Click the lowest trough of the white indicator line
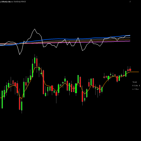This screenshot has width=141, height=141. coord(19,54)
